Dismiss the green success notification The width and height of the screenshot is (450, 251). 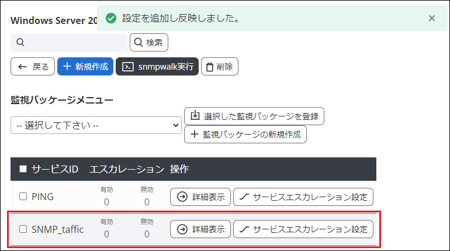point(432,18)
